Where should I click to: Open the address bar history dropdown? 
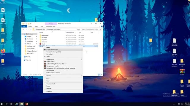(77, 29)
